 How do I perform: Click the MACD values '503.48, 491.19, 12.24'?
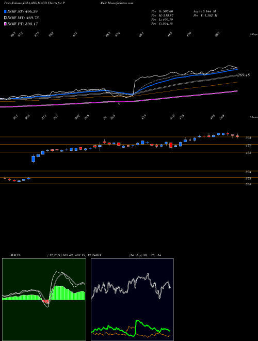pos(78,255)
